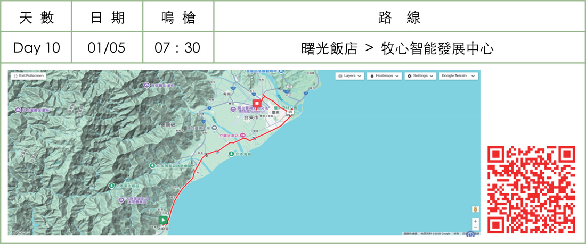Click the 國立臺東大學 university pin
The height and width of the screenshot is (244, 586).
[x=214, y=128]
